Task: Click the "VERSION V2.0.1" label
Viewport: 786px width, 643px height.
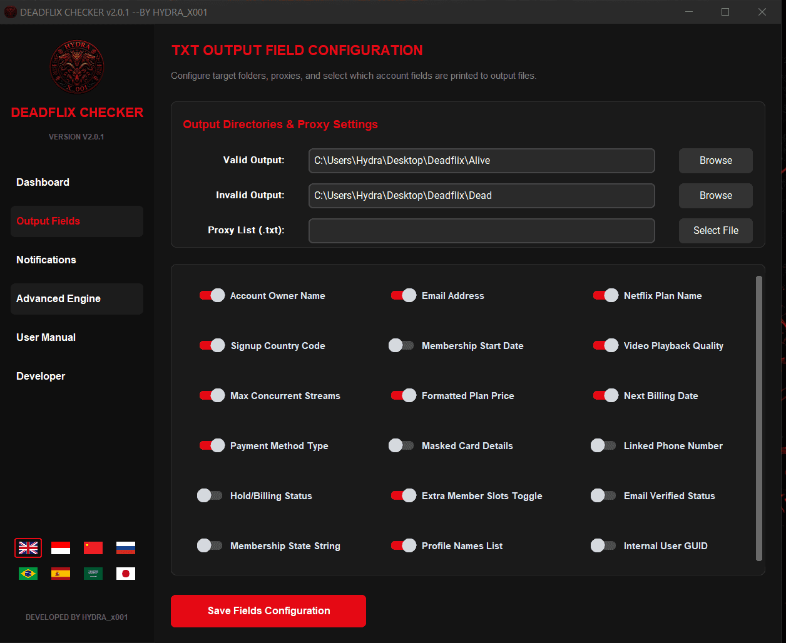Action: pyautogui.click(x=76, y=137)
